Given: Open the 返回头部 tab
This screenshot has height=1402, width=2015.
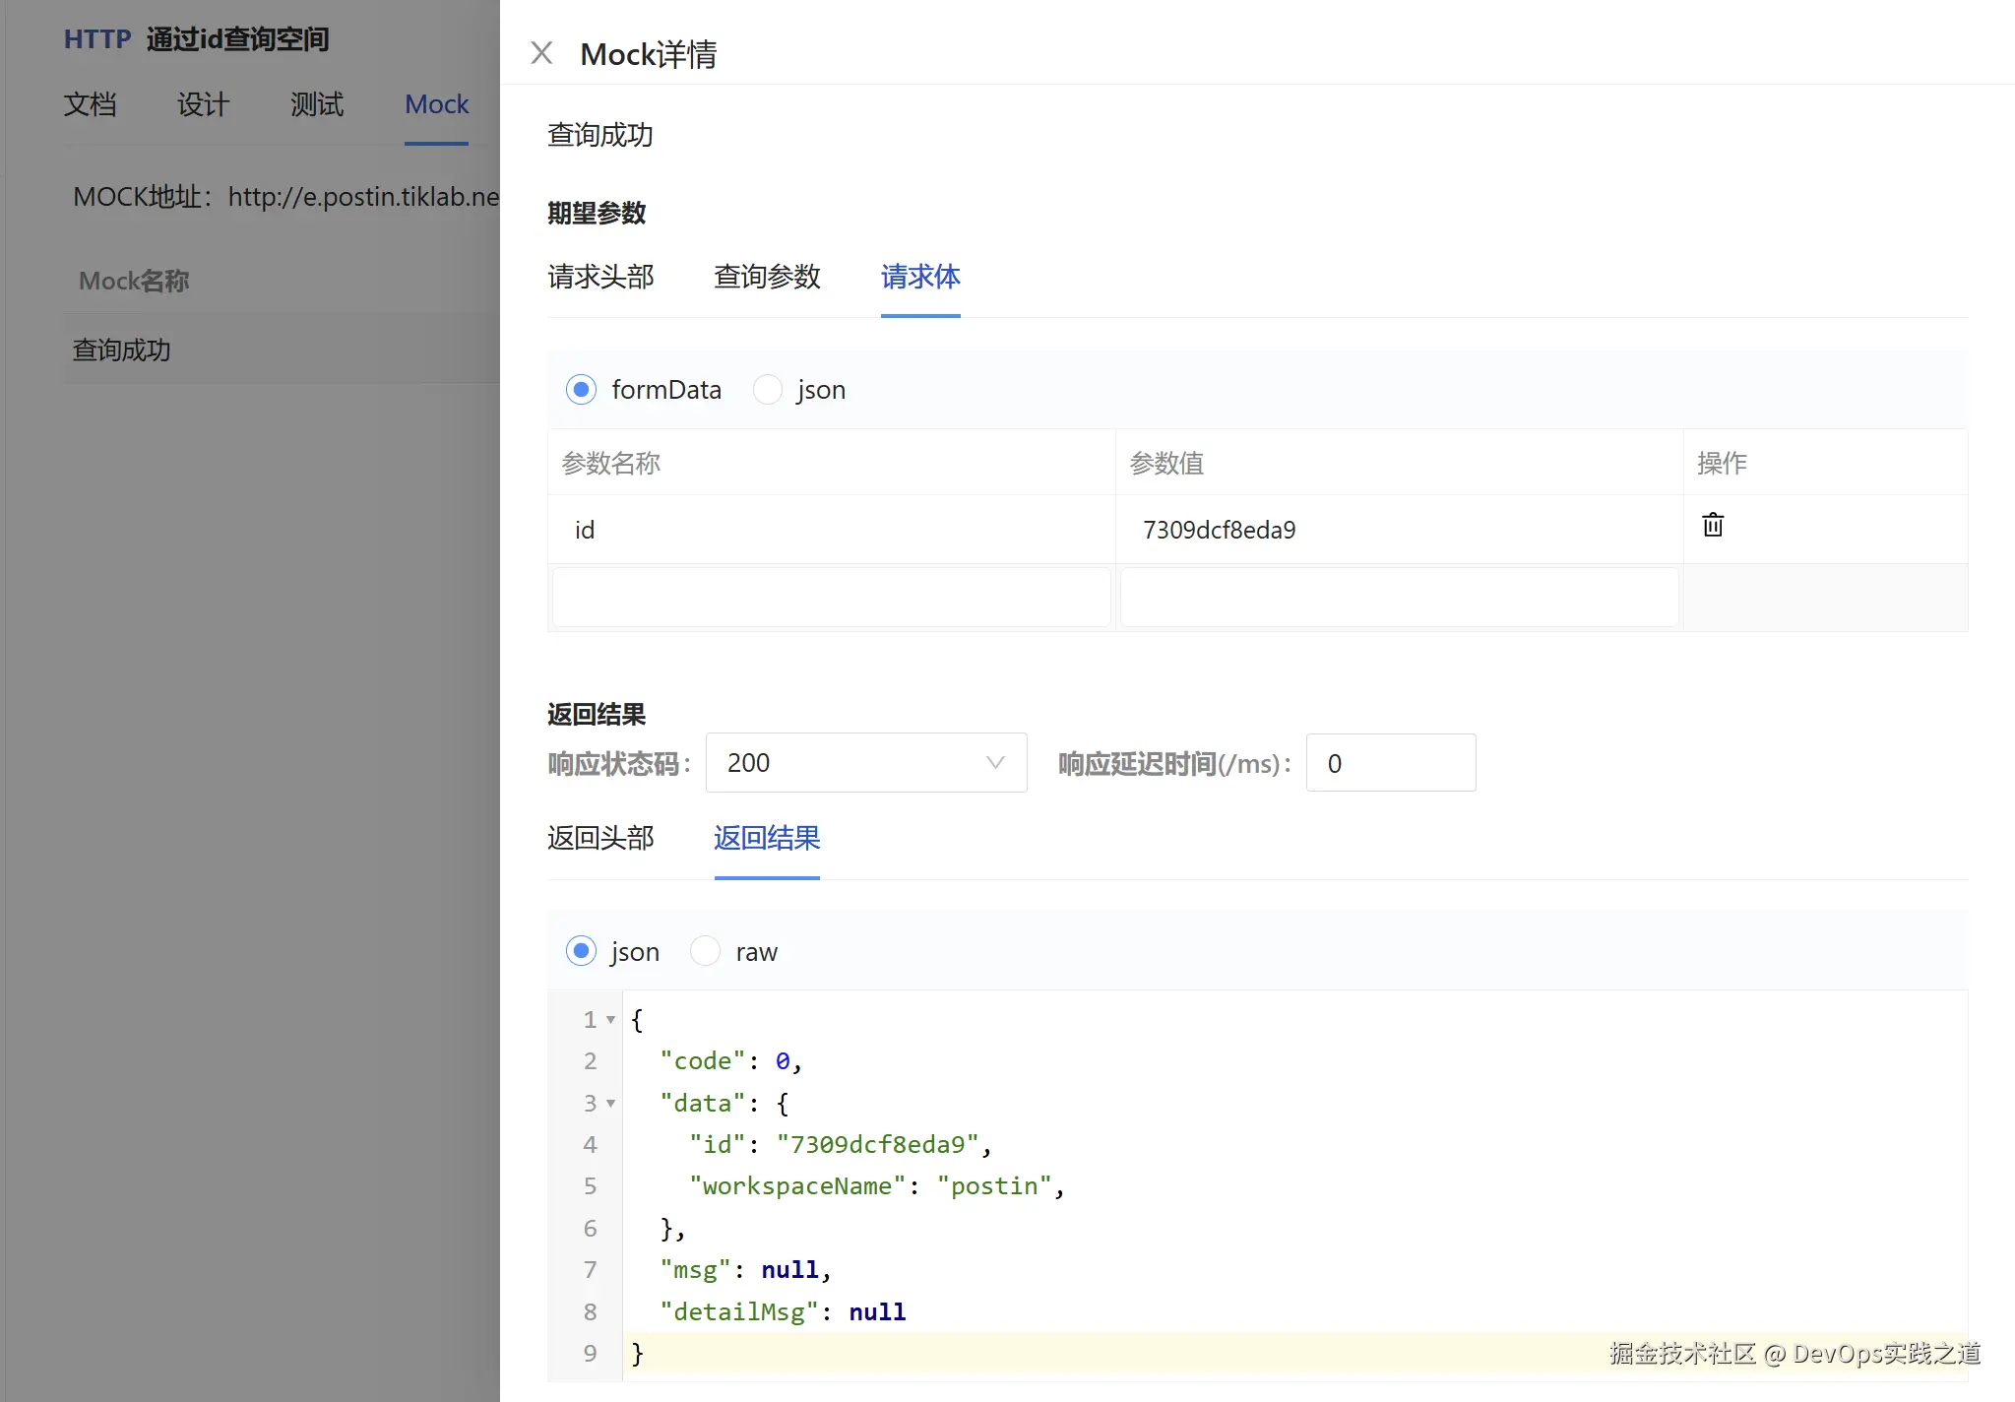Looking at the screenshot, I should click(x=600, y=838).
